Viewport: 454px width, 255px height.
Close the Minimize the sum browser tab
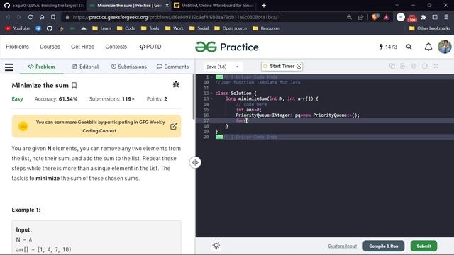(167, 5)
